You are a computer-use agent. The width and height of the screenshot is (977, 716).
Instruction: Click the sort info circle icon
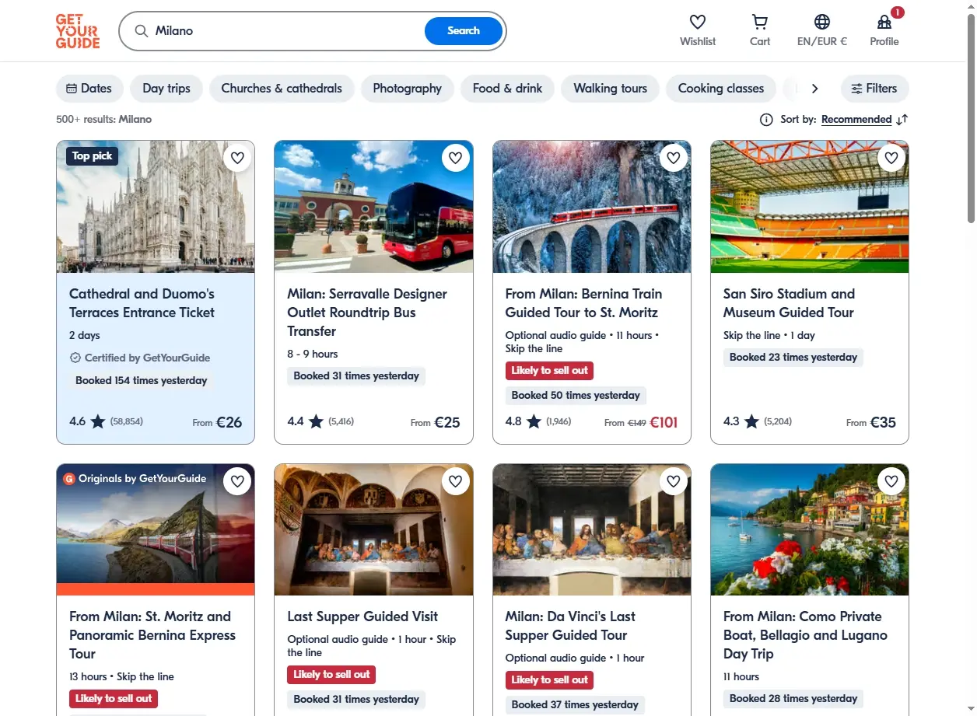tap(766, 120)
